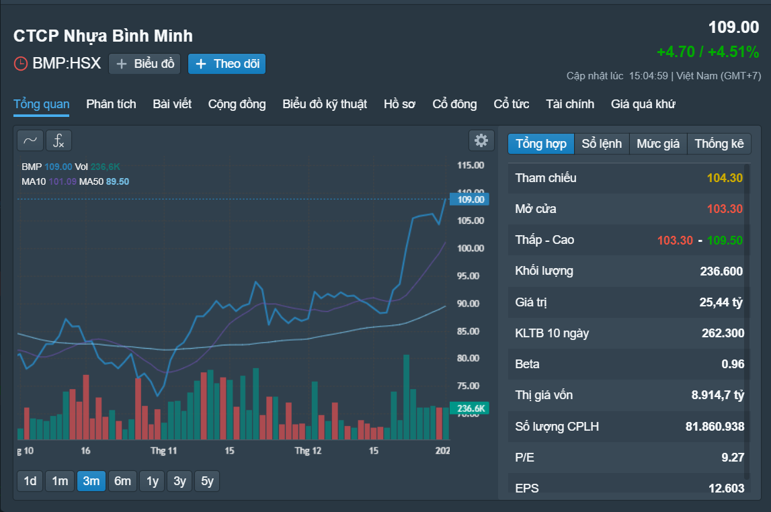Screen dimensions: 771x512
Task: Click the BMP:HSX ticker symbol
Action: click(x=67, y=63)
